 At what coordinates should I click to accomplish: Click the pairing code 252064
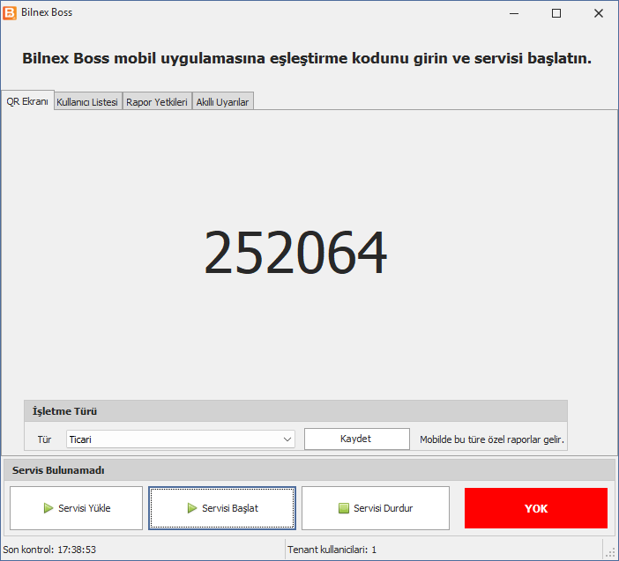[295, 252]
